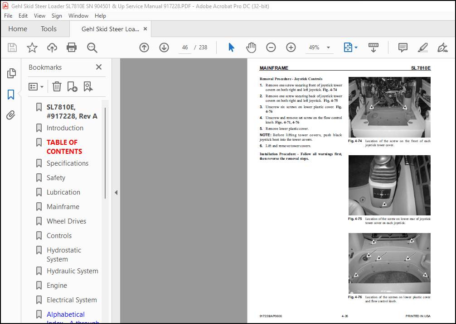This screenshot has width=456, height=324.
Task: Open the Help menu
Action: 100,16
